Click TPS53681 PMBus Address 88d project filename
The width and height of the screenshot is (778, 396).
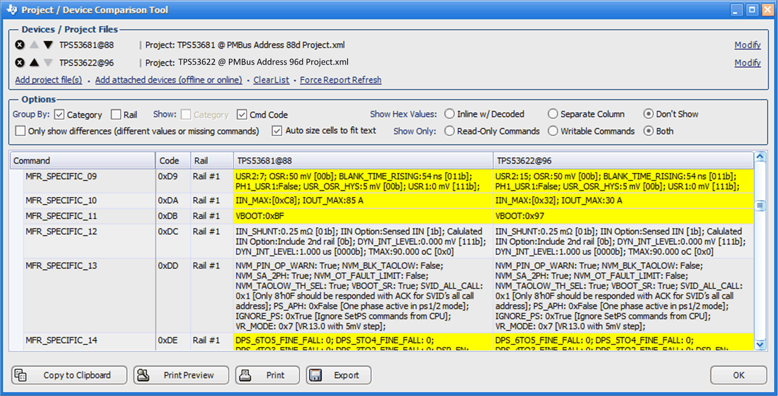(261, 45)
